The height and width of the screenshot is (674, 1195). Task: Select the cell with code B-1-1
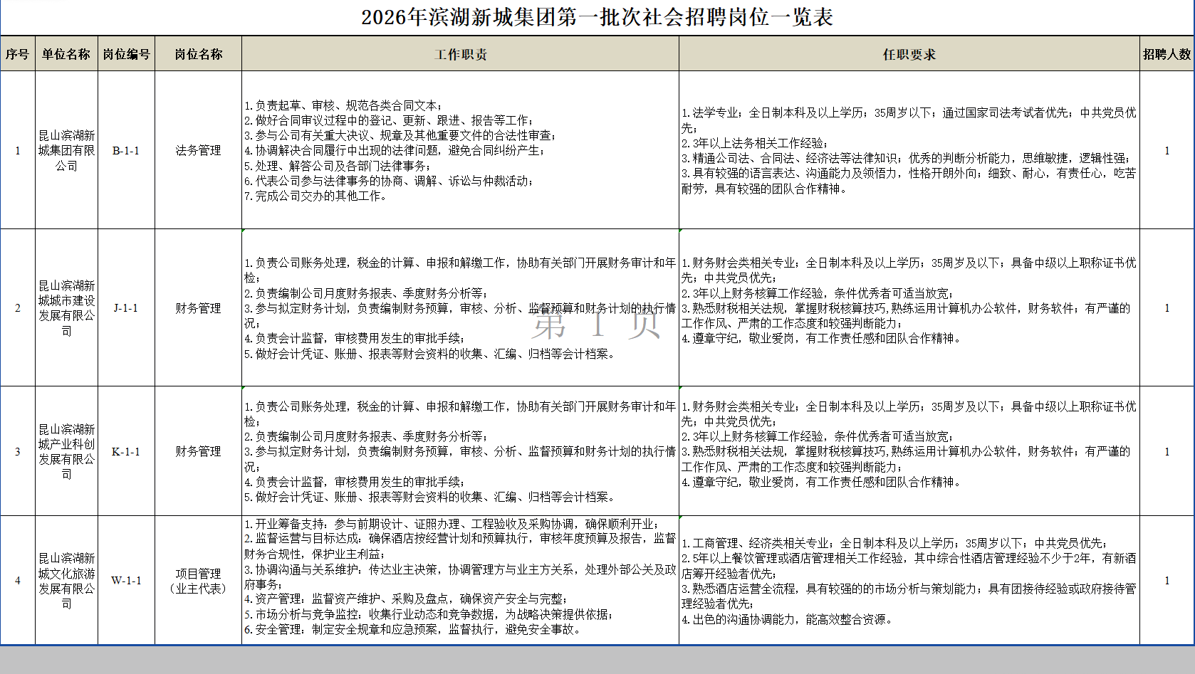coord(126,151)
